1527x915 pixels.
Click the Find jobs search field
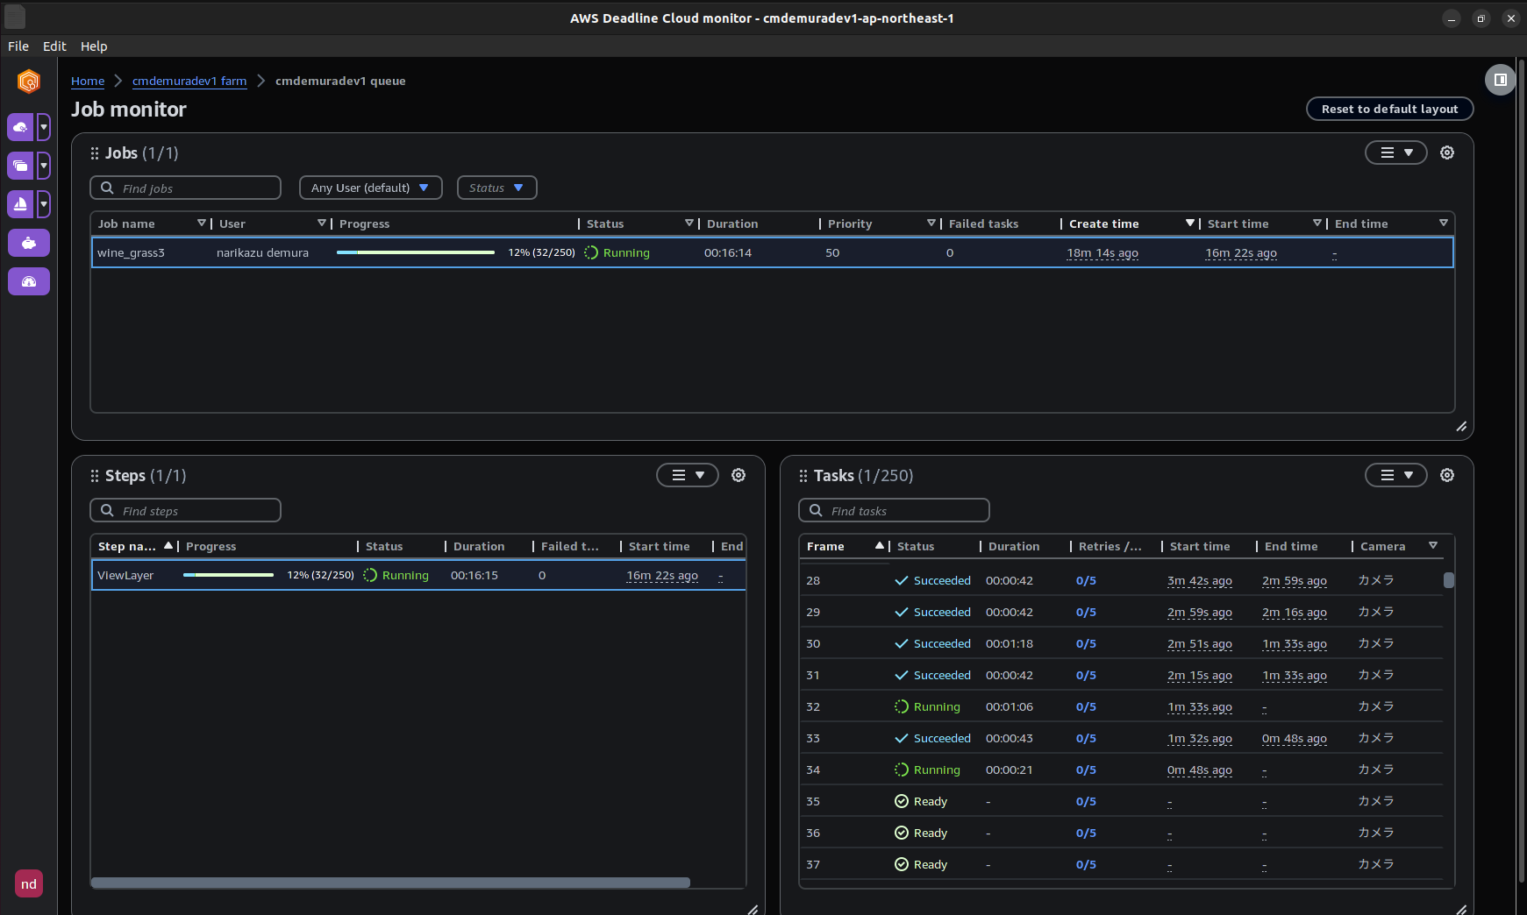(x=185, y=188)
